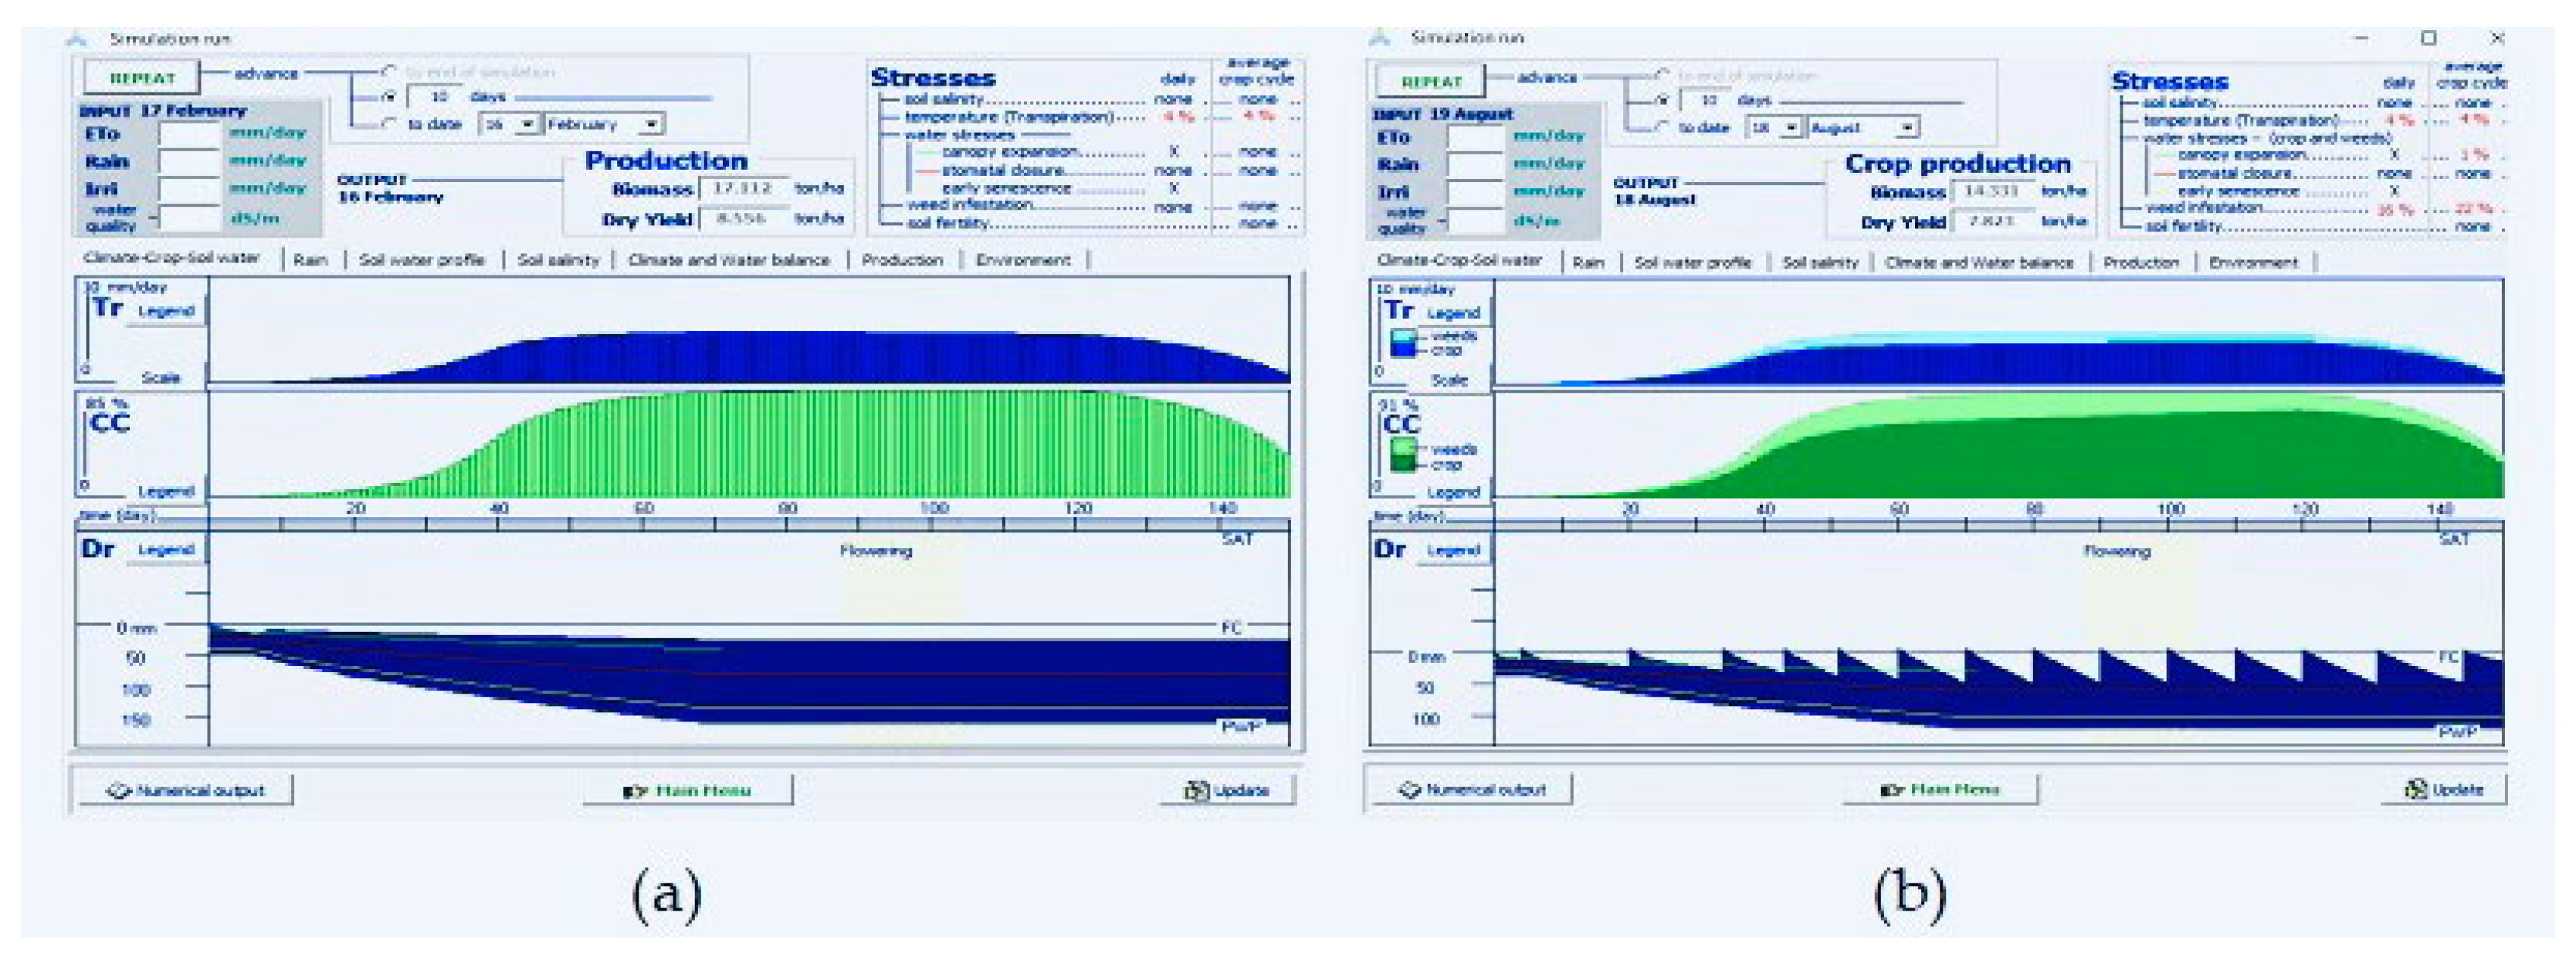2576x963 pixels.
Task: Open the August month dropdown
Action: point(1907,128)
